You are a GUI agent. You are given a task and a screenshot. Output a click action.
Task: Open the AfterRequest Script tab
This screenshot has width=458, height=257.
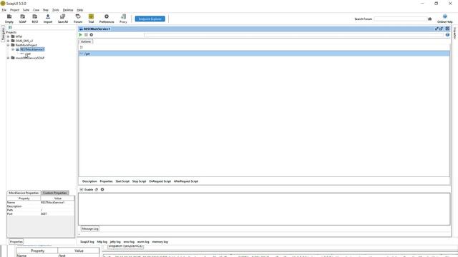point(186,181)
